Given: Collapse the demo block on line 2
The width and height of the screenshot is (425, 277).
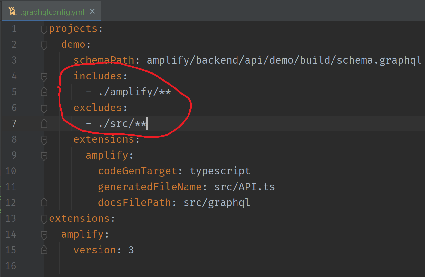Looking at the screenshot, I should tap(44, 44).
